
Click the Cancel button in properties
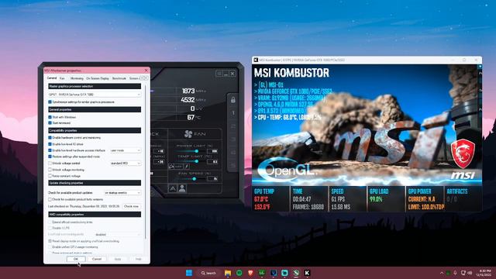[97, 259]
